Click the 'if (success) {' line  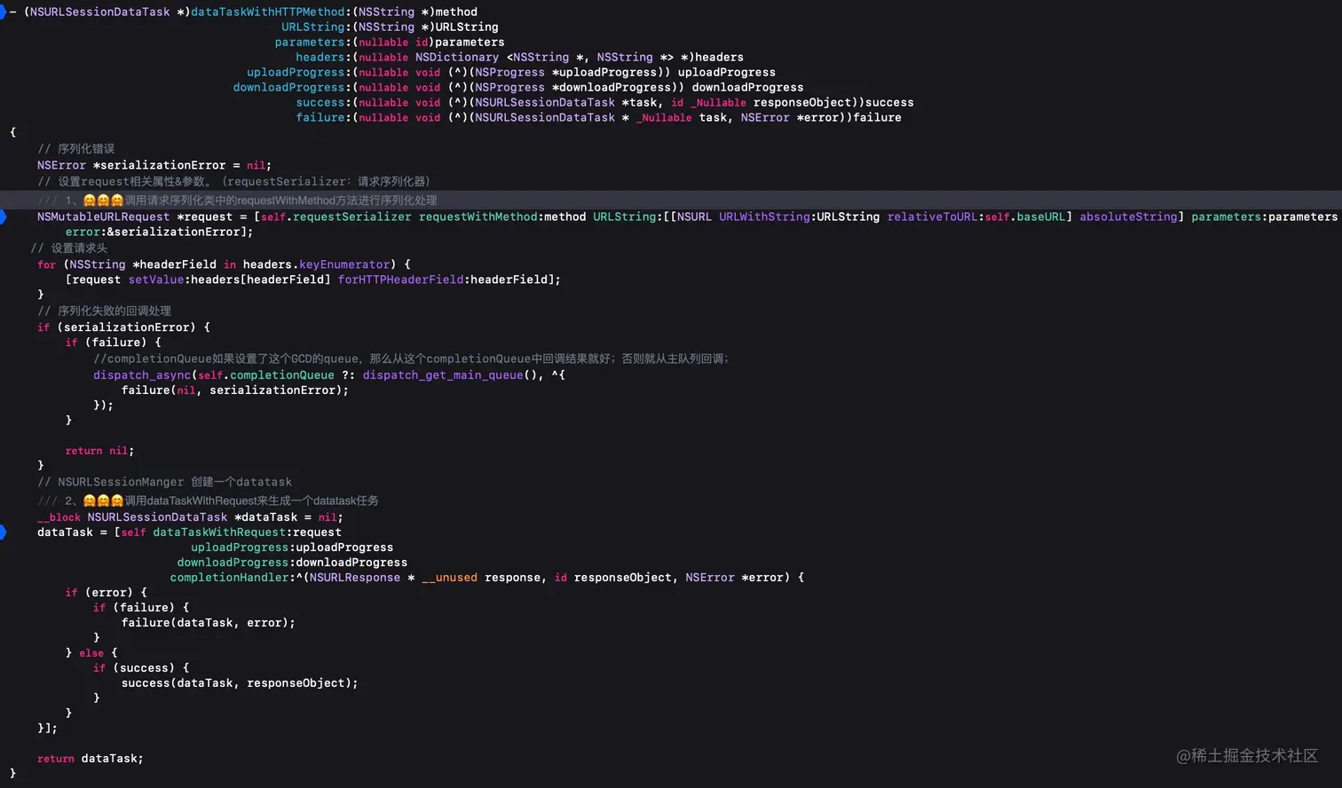(141, 668)
